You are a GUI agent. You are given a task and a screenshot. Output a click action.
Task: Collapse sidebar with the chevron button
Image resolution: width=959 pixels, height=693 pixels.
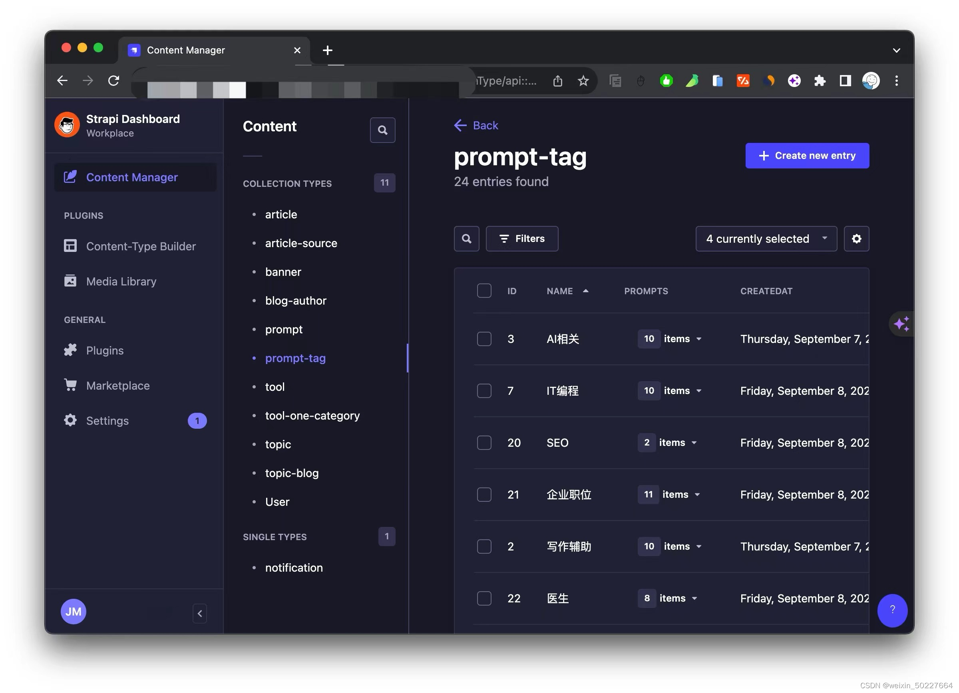[x=199, y=613]
